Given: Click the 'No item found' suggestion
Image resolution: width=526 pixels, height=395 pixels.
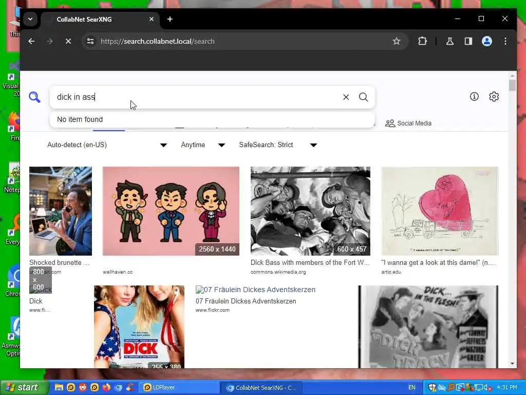Looking at the screenshot, I should click(x=212, y=119).
